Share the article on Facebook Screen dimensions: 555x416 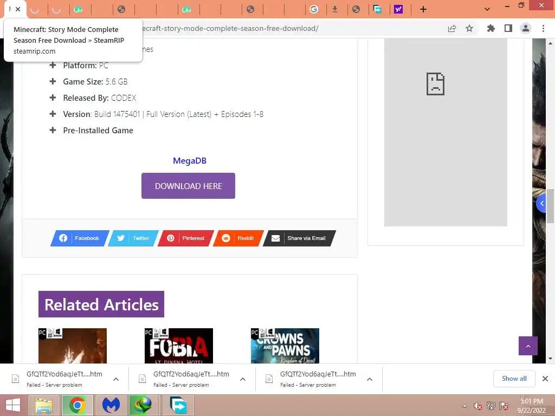pyautogui.click(x=80, y=238)
